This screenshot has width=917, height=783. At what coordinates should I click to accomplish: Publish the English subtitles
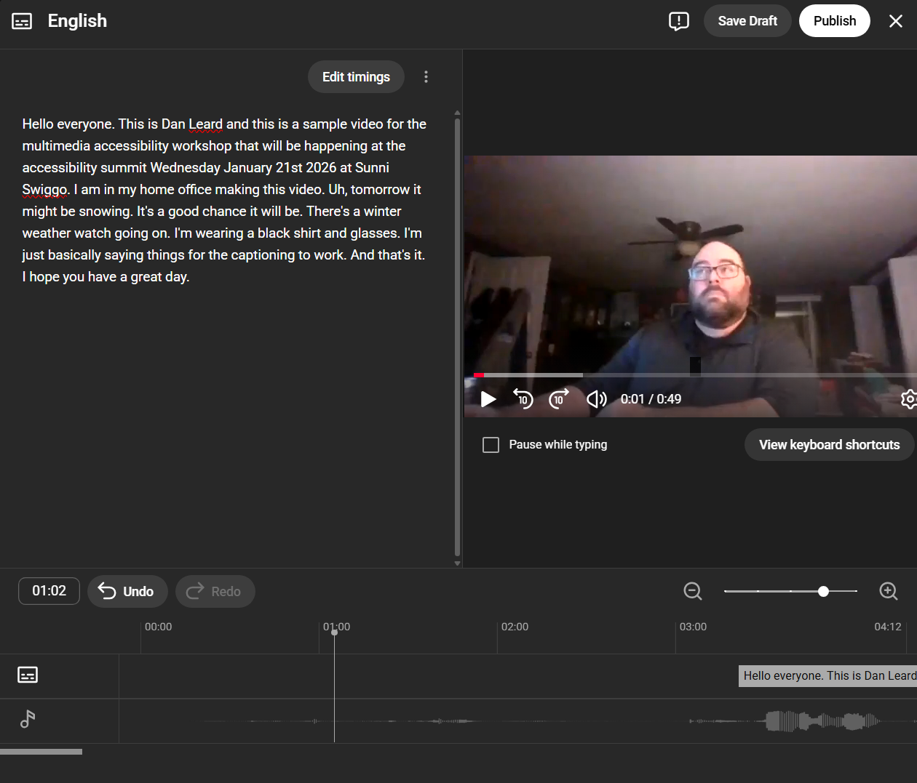[834, 20]
